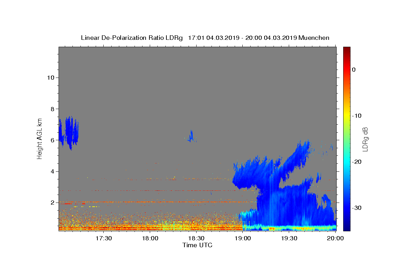Click the height label '2'
This screenshot has width=416, height=277.
point(53,203)
